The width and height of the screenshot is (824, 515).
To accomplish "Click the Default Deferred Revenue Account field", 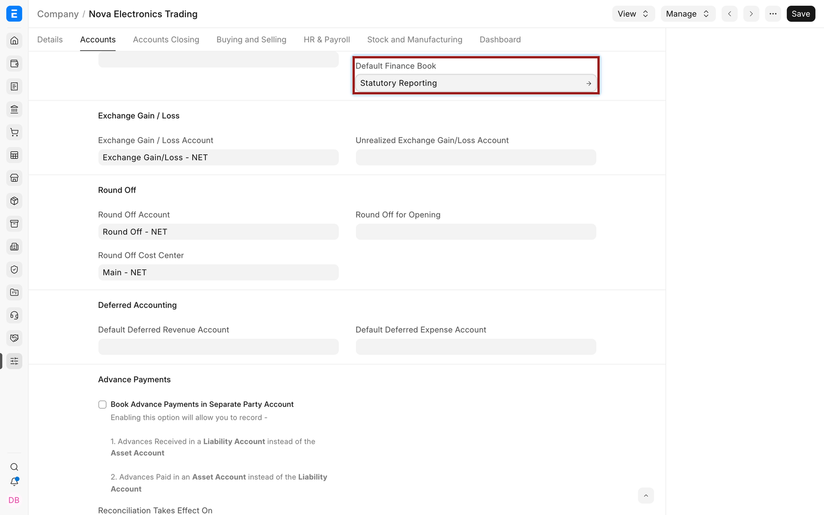I will 218,347.
